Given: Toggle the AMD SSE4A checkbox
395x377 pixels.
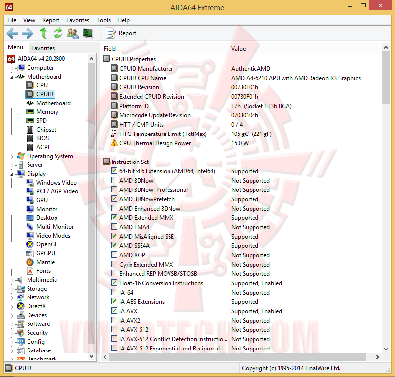Looking at the screenshot, I should pos(114,245).
